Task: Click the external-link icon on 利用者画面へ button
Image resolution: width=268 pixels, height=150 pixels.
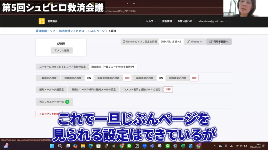Action: [211, 42]
